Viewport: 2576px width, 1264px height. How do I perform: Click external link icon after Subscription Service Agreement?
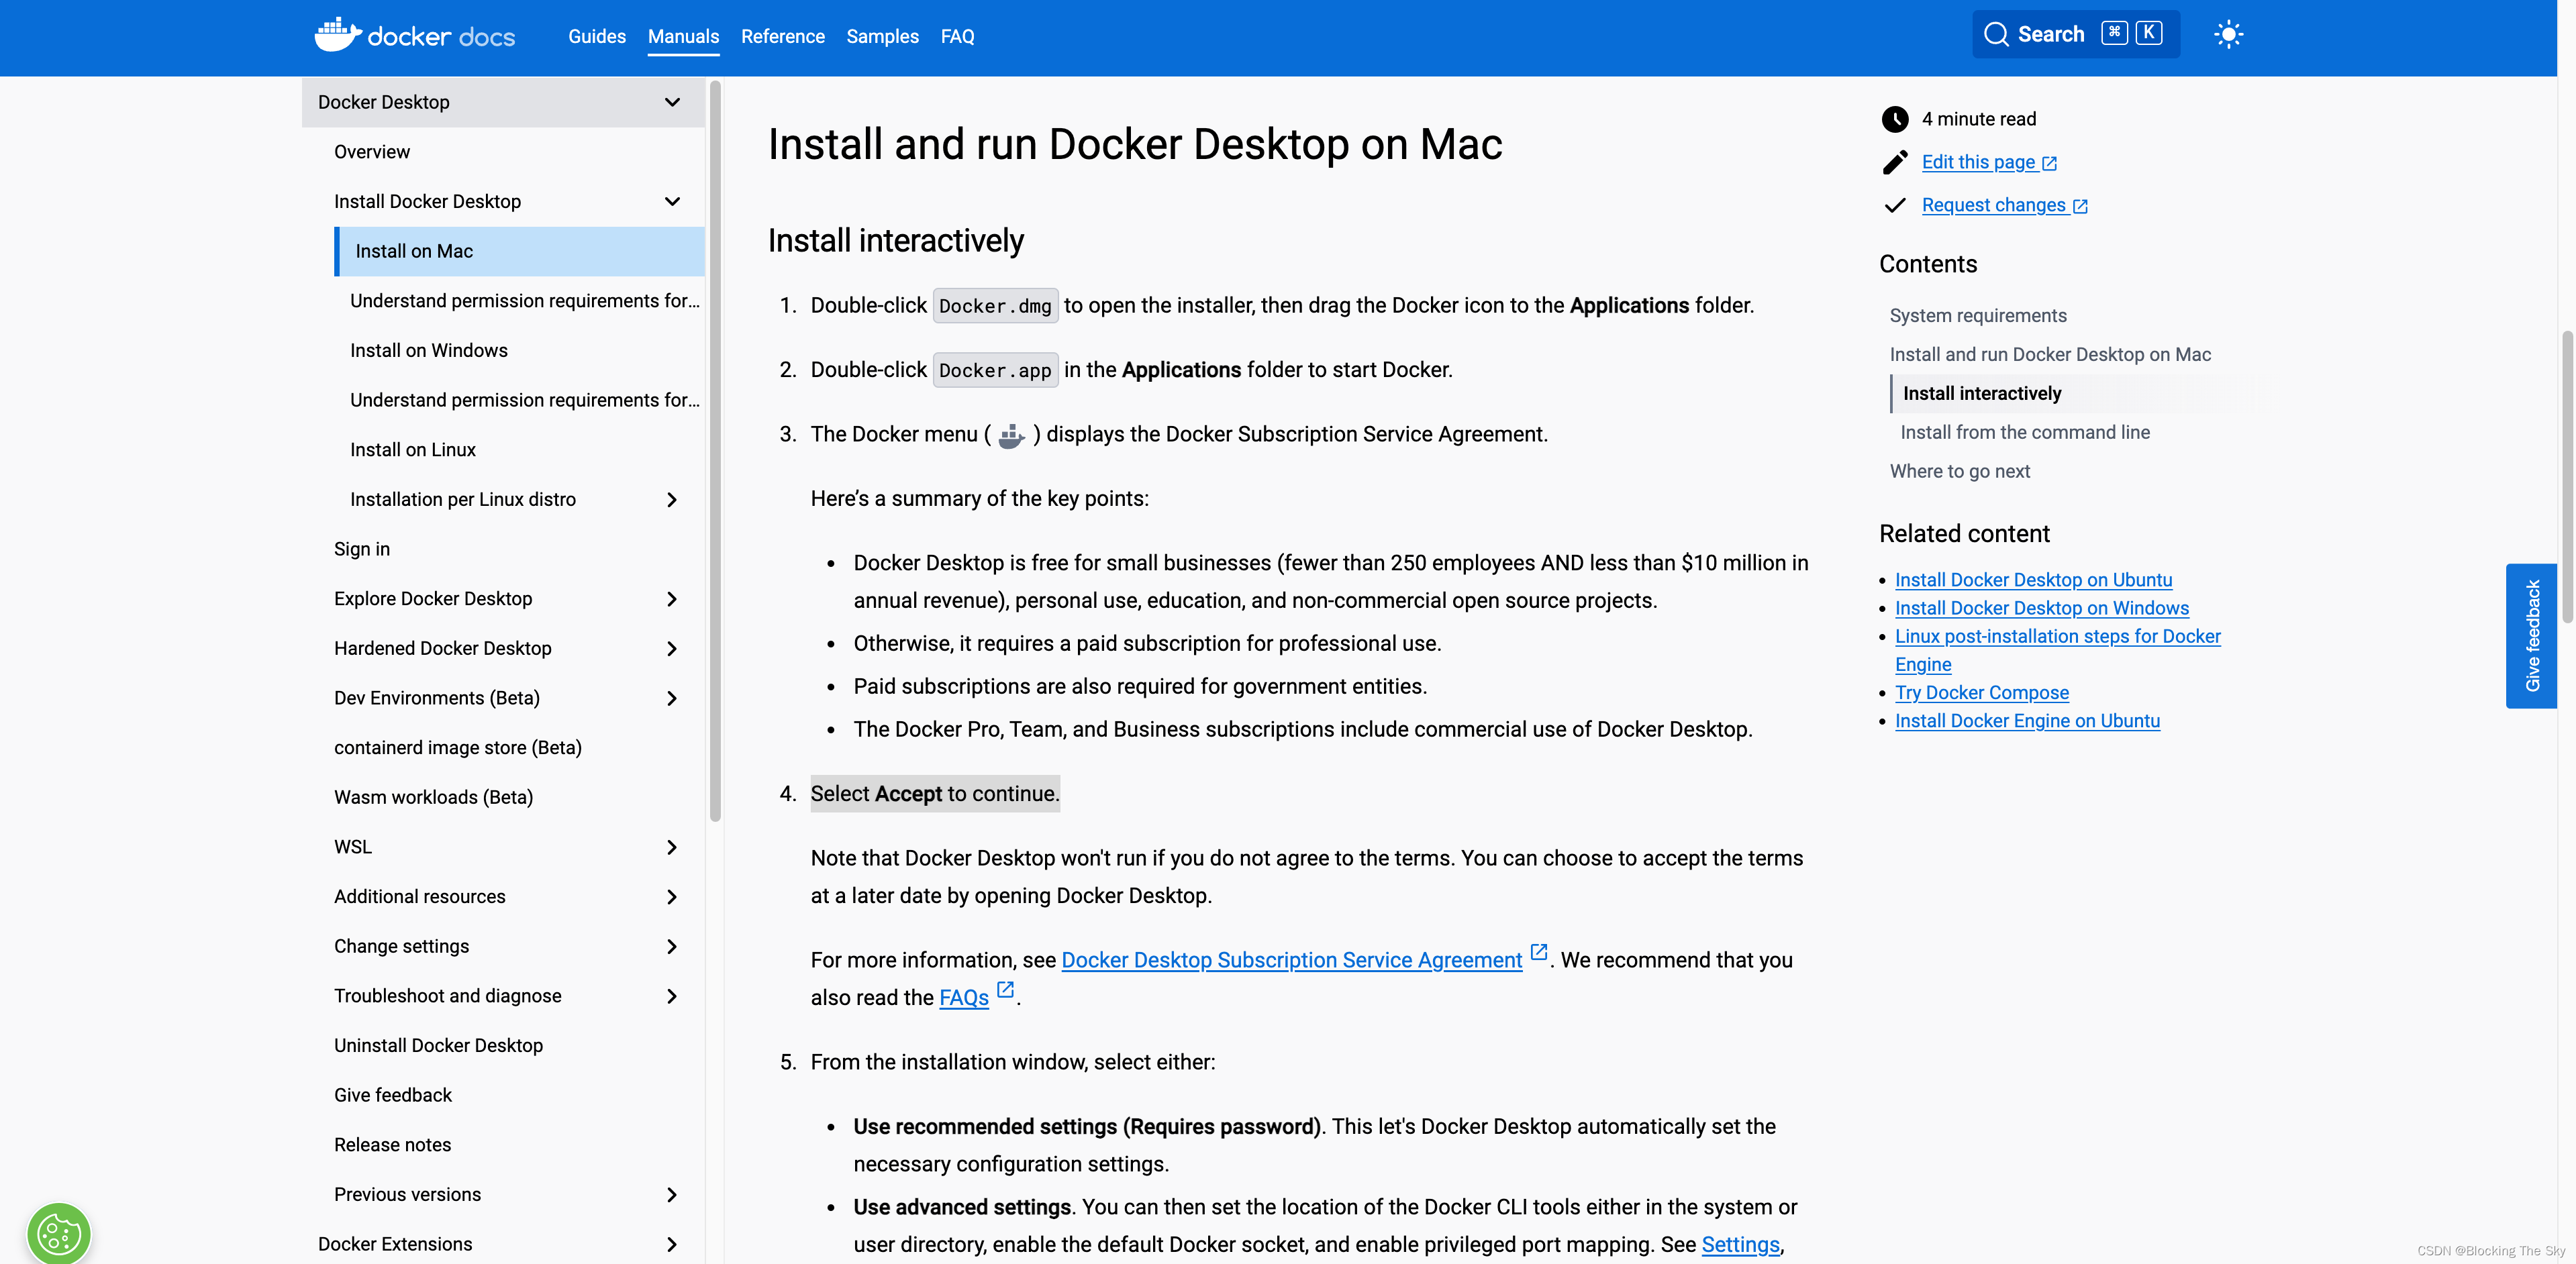click(1539, 952)
